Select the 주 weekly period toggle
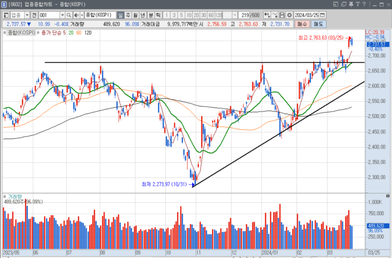This screenshot has height=258, width=392. (128, 15)
